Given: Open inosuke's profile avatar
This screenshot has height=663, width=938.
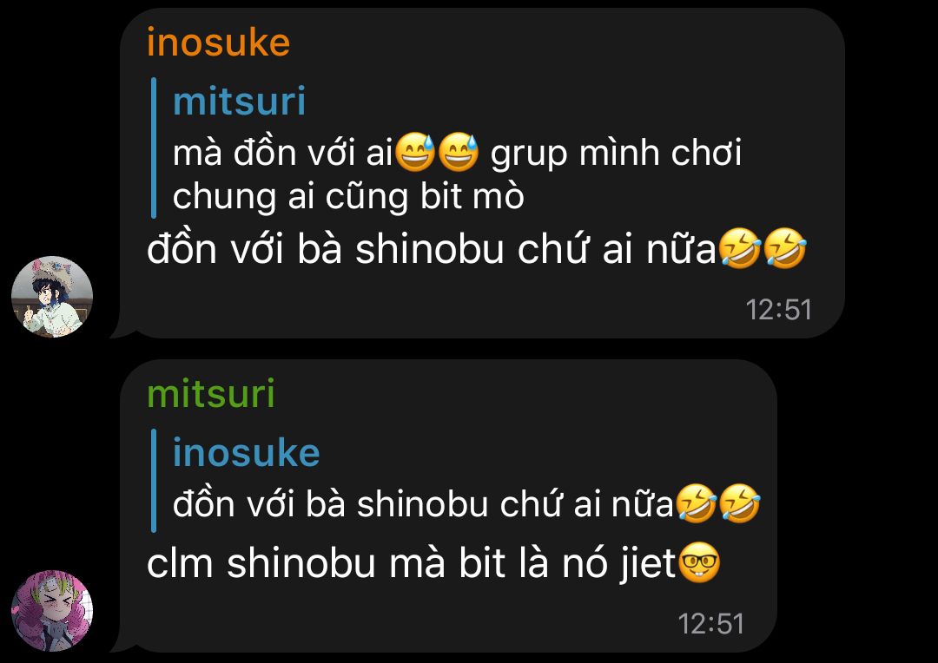Looking at the screenshot, I should [52, 297].
